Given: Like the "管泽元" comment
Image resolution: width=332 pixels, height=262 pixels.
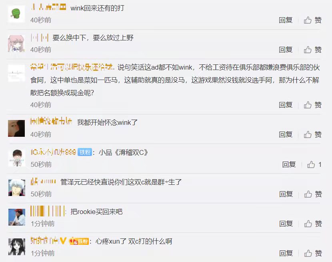Looking at the screenshot, I should point(313,194).
